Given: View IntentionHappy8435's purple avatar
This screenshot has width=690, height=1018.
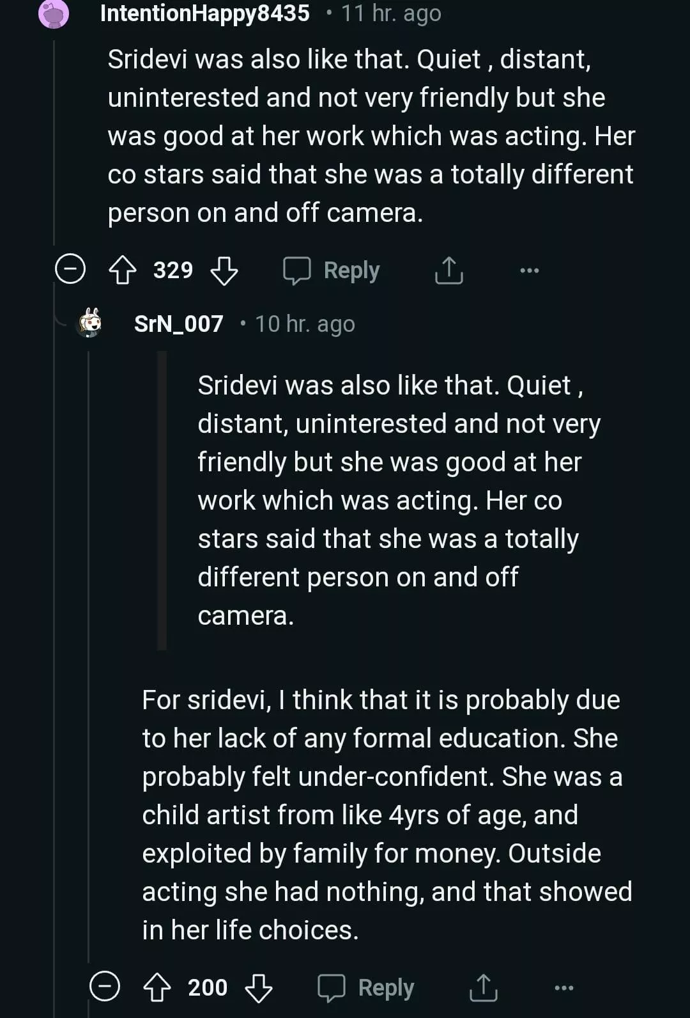Looking at the screenshot, I should point(54,14).
